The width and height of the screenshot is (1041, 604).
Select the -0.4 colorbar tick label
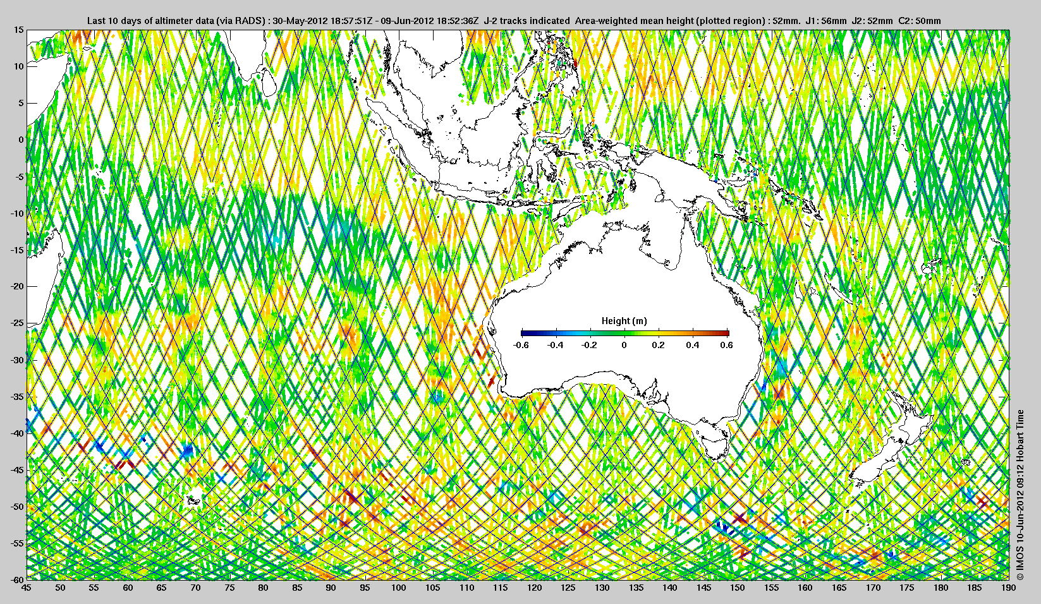(555, 345)
